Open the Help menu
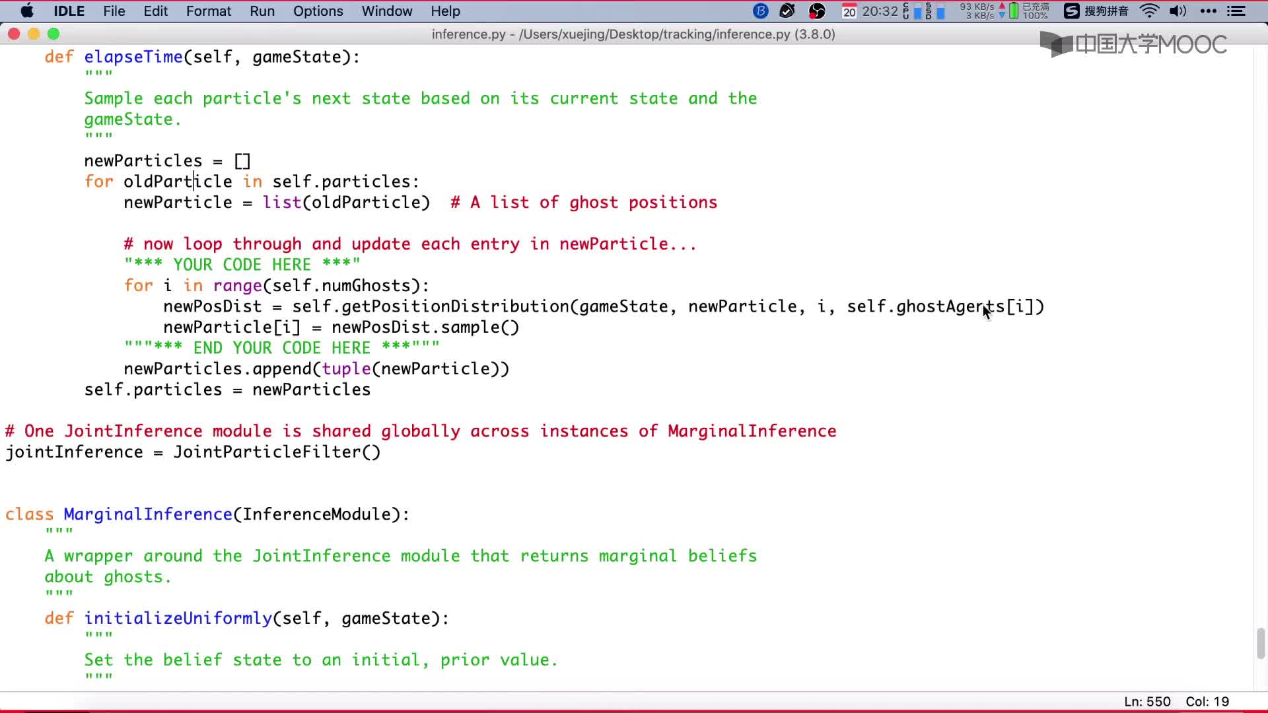Image resolution: width=1268 pixels, height=713 pixels. [x=446, y=11]
